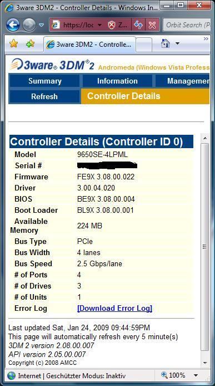Viewport: 215px width, 386px height.
Task: Select the 3ware 3DM2 Controller tab
Action: pyautogui.click(x=89, y=45)
